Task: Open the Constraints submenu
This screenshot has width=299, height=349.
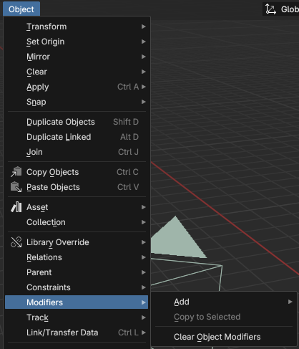Action: 77,287
